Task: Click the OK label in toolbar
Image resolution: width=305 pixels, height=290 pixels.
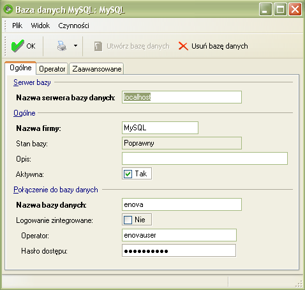Action: (31, 46)
